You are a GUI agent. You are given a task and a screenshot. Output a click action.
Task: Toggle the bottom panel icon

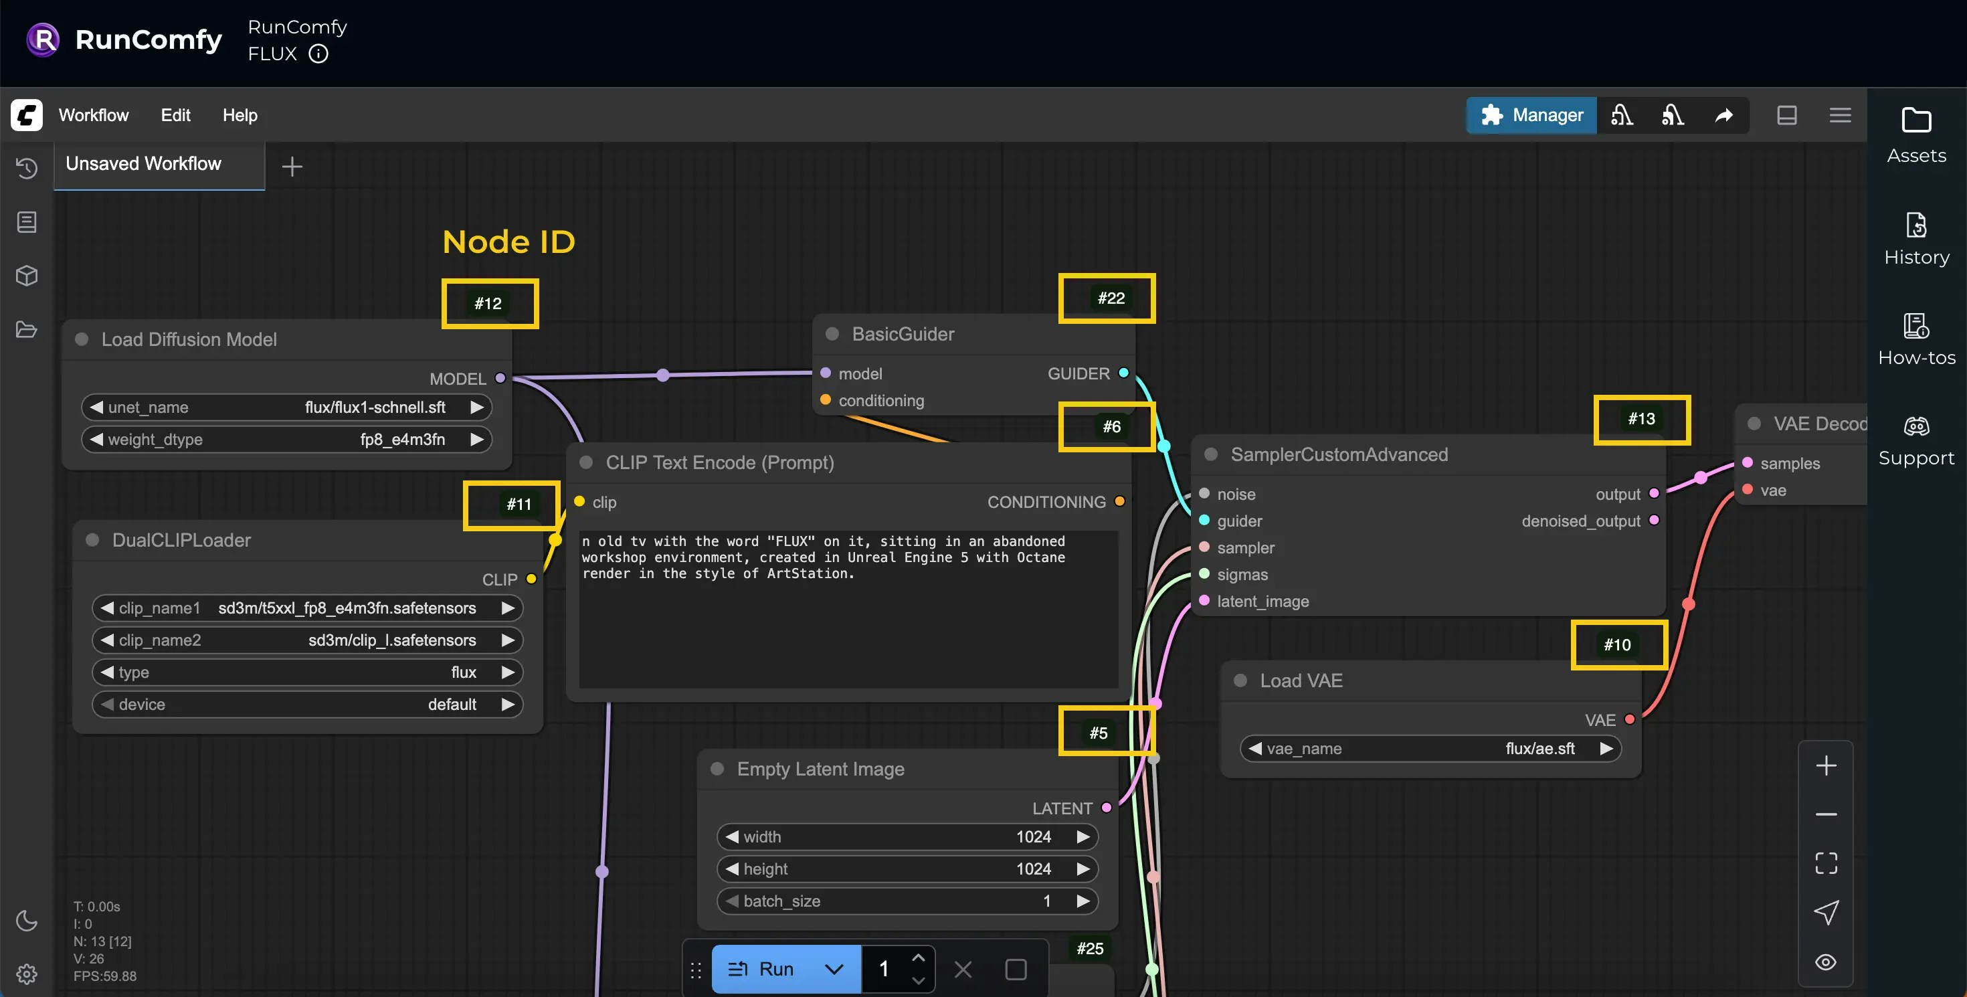(x=1787, y=115)
